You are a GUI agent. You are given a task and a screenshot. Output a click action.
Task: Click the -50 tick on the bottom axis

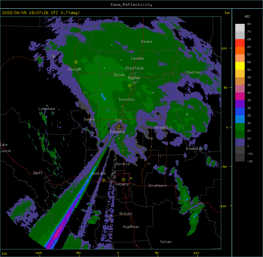[x=78, y=253]
